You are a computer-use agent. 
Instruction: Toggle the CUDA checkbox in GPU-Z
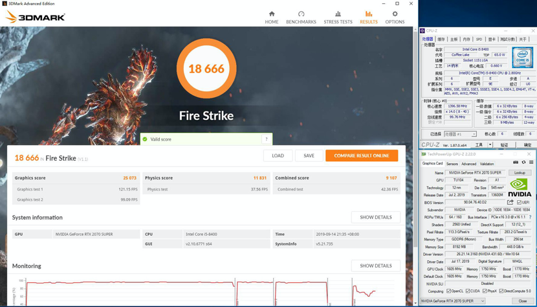tap(468, 291)
